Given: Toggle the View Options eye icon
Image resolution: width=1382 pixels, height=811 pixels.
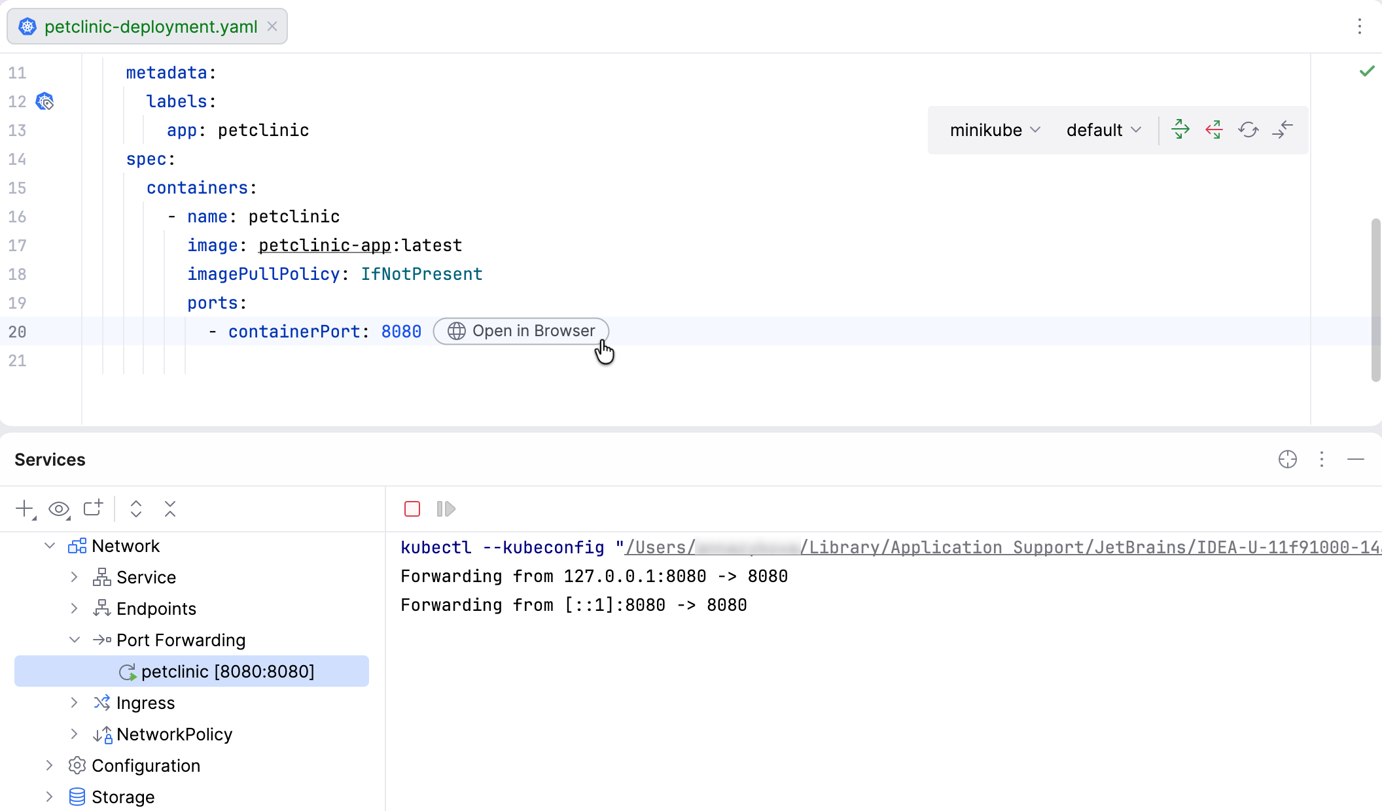Looking at the screenshot, I should pos(59,509).
